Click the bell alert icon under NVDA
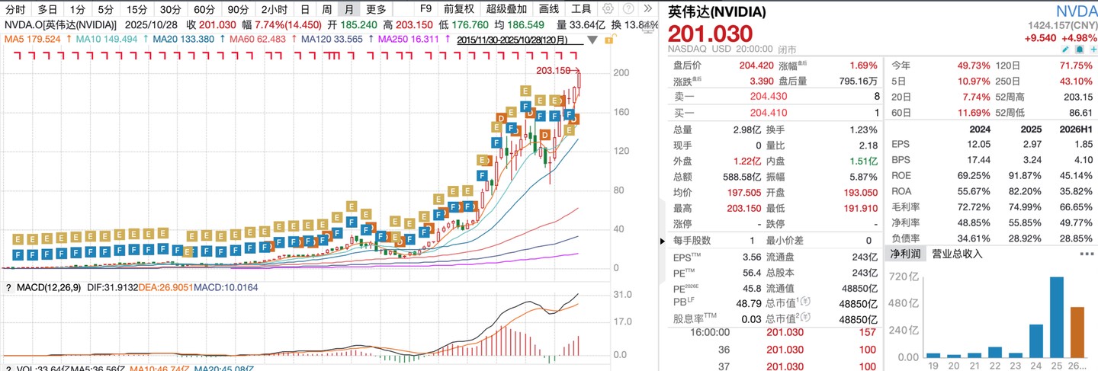Image resolution: width=1098 pixels, height=371 pixels. [1078, 50]
